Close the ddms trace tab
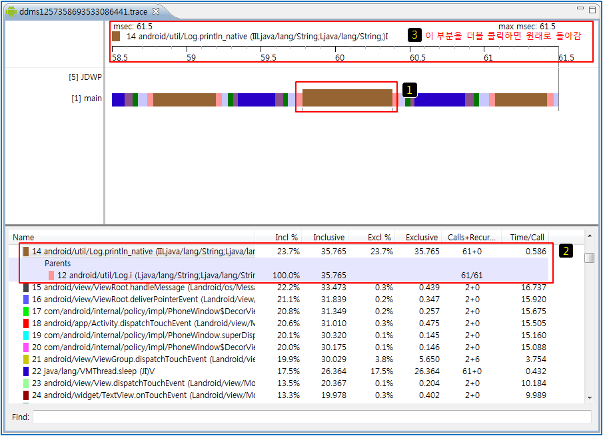The width and height of the screenshot is (603, 436). (156, 11)
